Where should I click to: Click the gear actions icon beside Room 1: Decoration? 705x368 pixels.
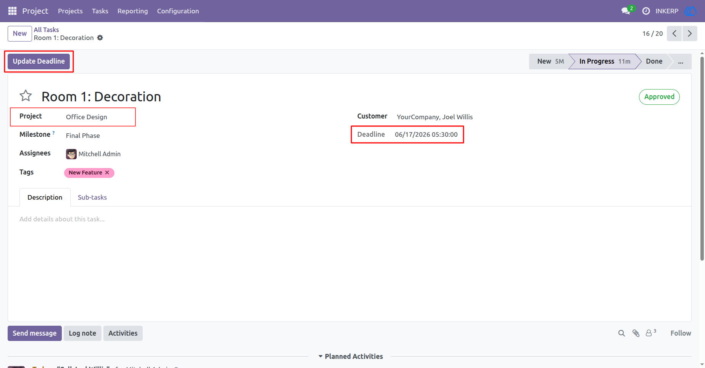100,38
